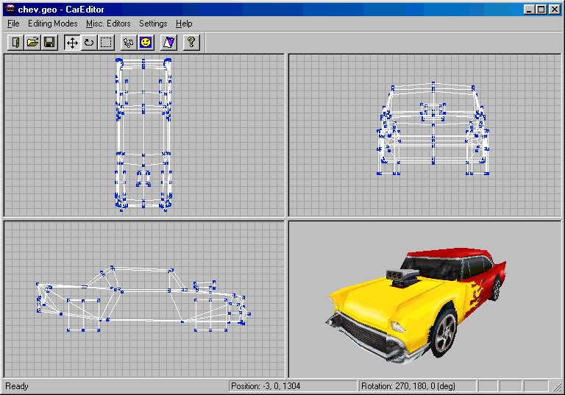
Task: Select the Move tool with four arrows
Action: 72,43
